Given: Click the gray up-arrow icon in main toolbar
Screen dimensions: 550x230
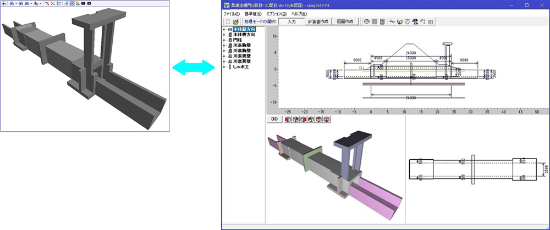Looking at the screenshot, I should (422, 22).
